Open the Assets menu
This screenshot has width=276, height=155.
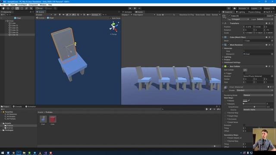13,5
